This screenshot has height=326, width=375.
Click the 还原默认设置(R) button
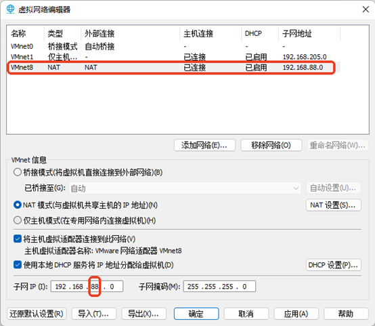click(37, 314)
